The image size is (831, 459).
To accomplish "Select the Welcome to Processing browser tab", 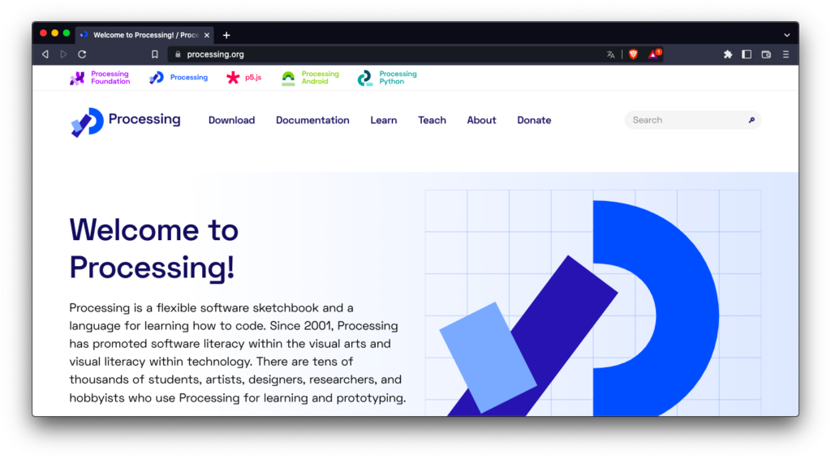I will coord(144,35).
